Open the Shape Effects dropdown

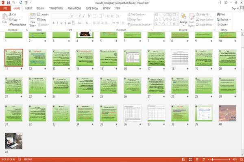click(x=205, y=25)
